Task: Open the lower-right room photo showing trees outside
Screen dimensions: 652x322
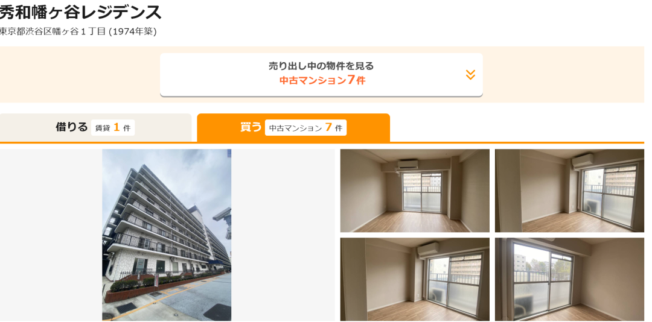Action: click(569, 279)
